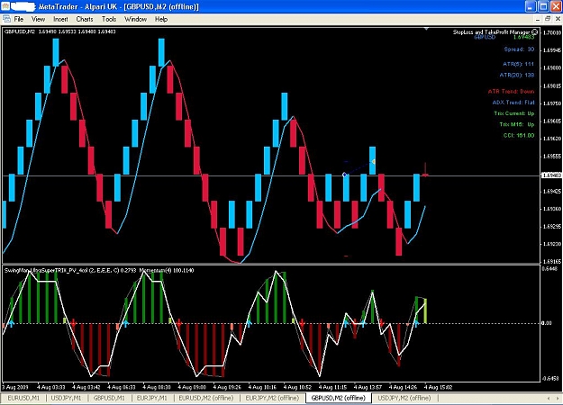The width and height of the screenshot is (563, 405).
Task: Switch to the EURUSD,M1 chart tab
Action: 23,398
